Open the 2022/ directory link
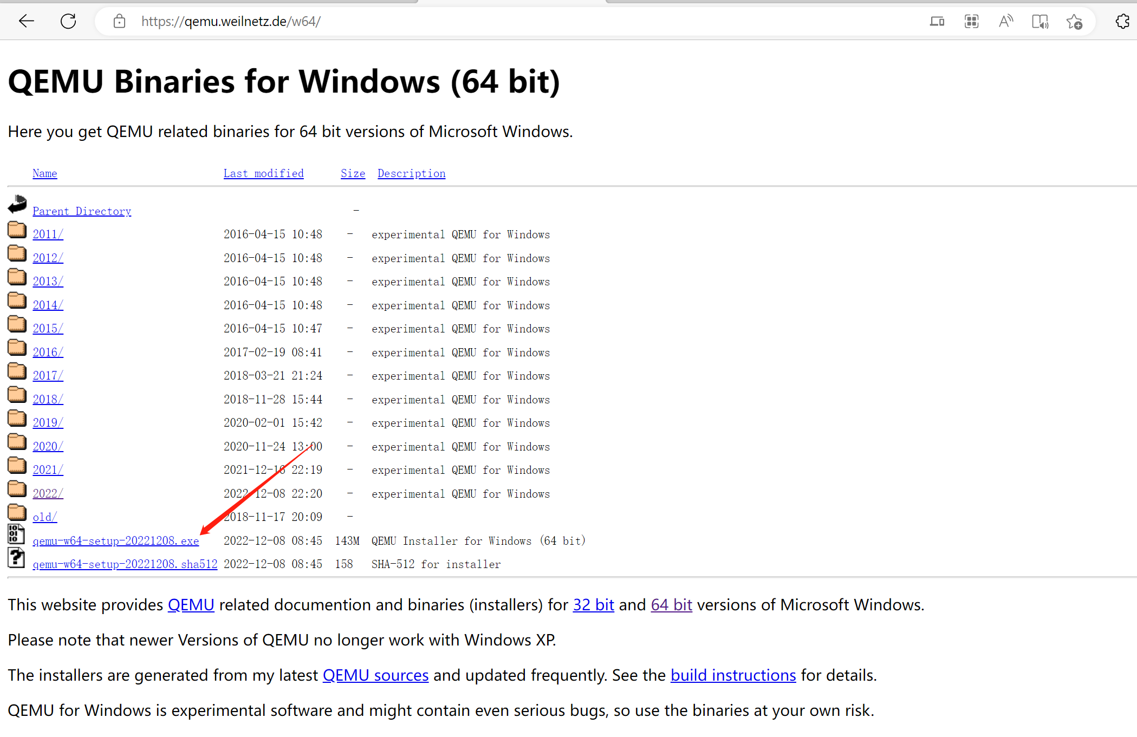This screenshot has height=737, width=1137. coord(48,493)
